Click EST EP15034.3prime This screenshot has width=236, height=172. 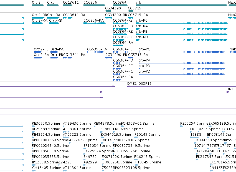[x=97, y=146]
